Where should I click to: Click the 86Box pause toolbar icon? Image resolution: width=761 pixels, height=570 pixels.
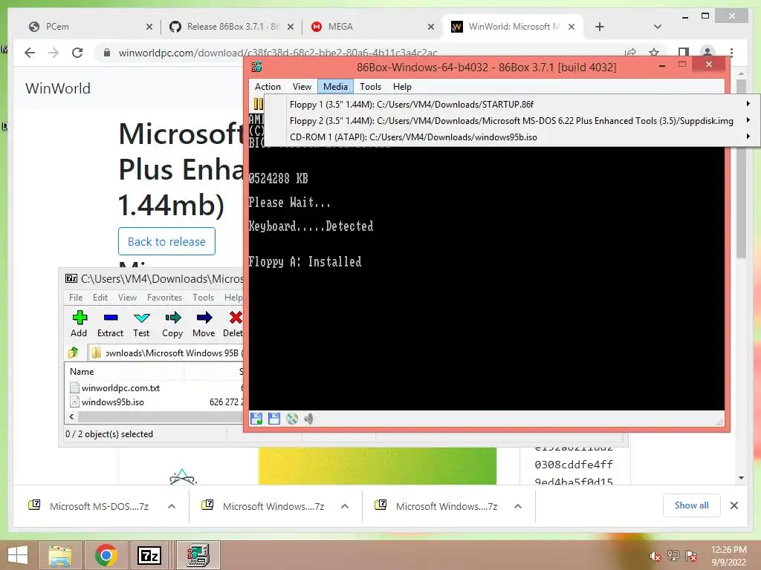pos(258,104)
